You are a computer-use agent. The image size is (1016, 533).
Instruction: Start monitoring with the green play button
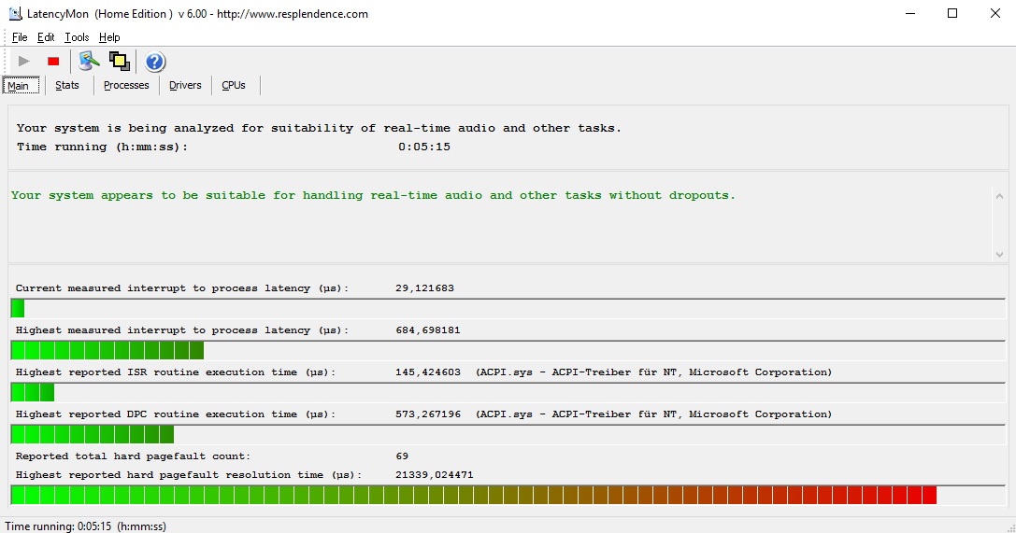pyautogui.click(x=24, y=62)
